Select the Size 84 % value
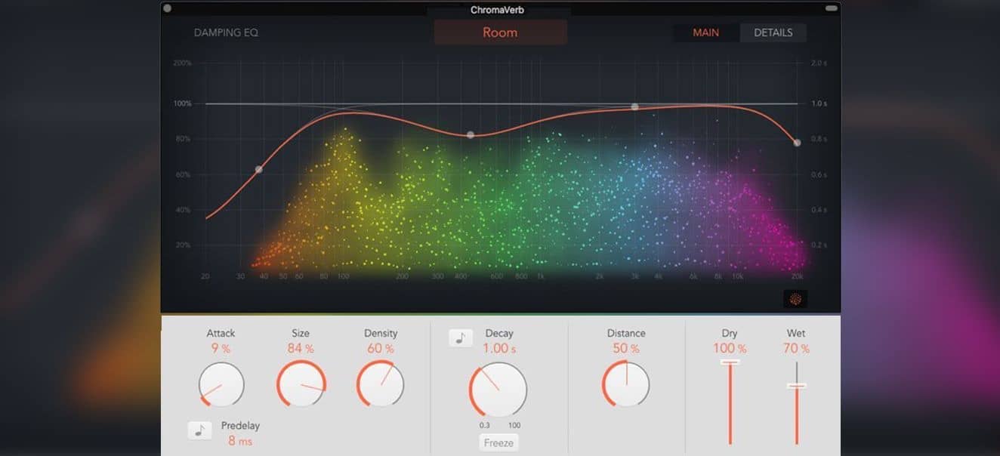 [x=301, y=349]
